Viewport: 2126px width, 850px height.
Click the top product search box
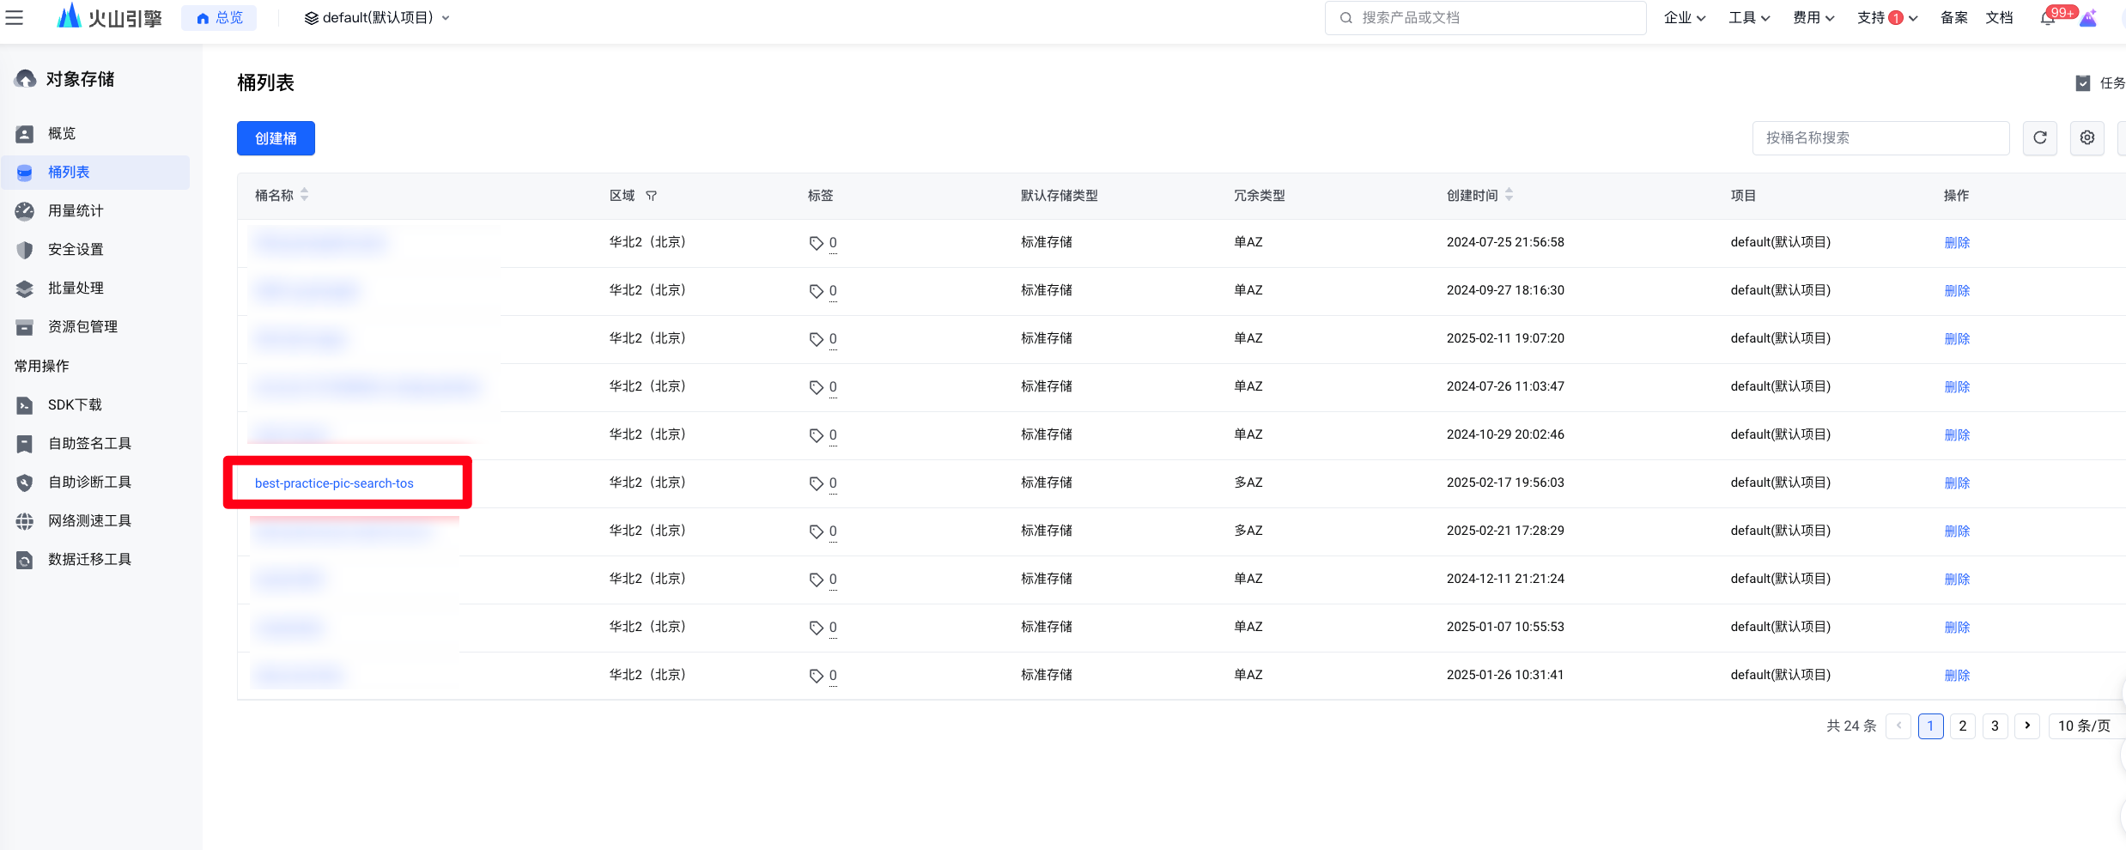click(x=1485, y=18)
